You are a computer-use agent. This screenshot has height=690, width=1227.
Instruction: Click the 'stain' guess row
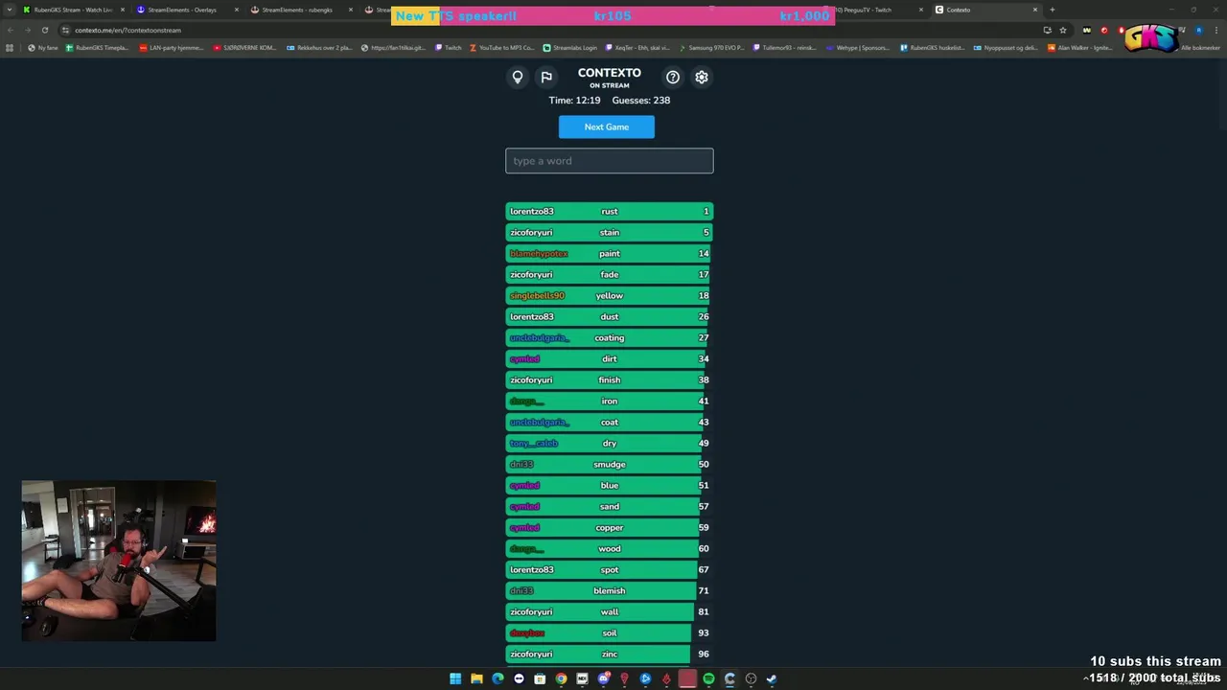[x=610, y=232]
